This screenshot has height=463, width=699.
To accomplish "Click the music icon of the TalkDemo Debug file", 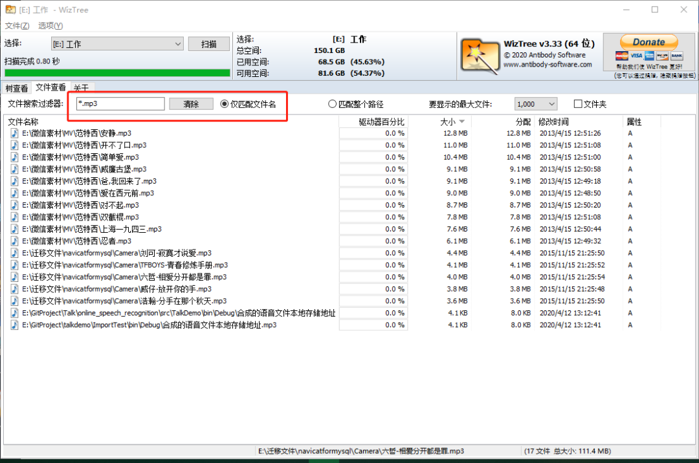I will click(x=15, y=314).
